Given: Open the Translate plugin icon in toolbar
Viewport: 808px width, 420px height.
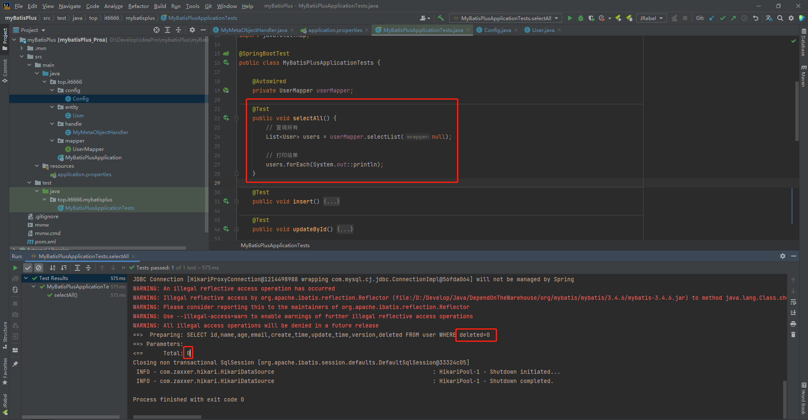Looking at the screenshot, I should click(x=769, y=18).
